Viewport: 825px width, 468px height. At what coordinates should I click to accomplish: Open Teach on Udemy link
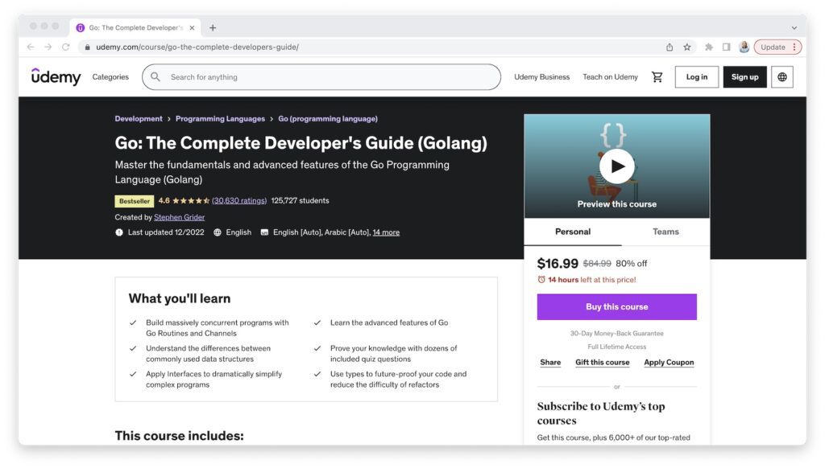pos(610,76)
